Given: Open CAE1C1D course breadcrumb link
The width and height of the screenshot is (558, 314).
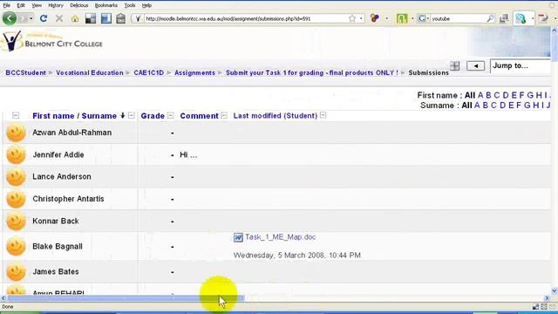Looking at the screenshot, I should tap(149, 72).
